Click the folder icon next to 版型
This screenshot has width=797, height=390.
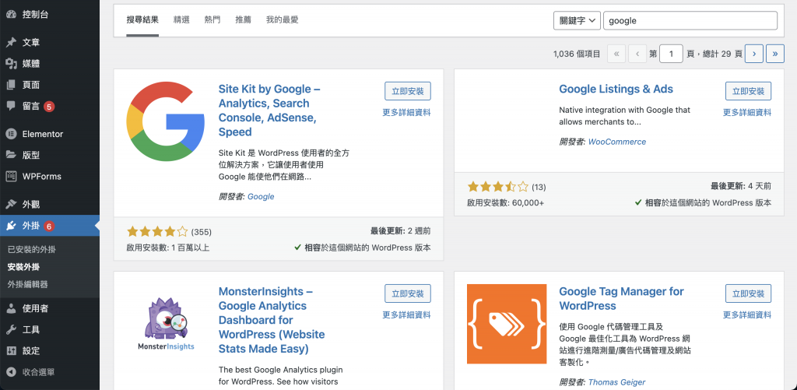(11, 155)
